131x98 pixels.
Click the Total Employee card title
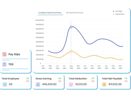[x=10, y=79]
